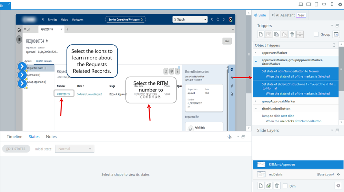
Task: Click the hamburger menu icon in the slide
Action: coord(19,39)
